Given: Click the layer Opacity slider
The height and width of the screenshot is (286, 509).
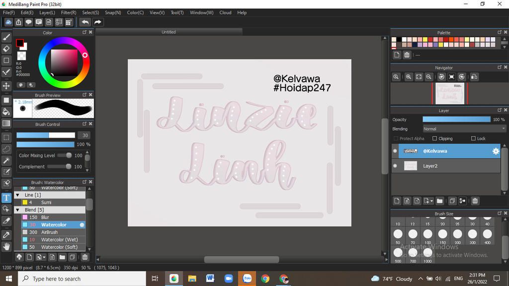Looking at the screenshot, I should [x=456, y=119].
